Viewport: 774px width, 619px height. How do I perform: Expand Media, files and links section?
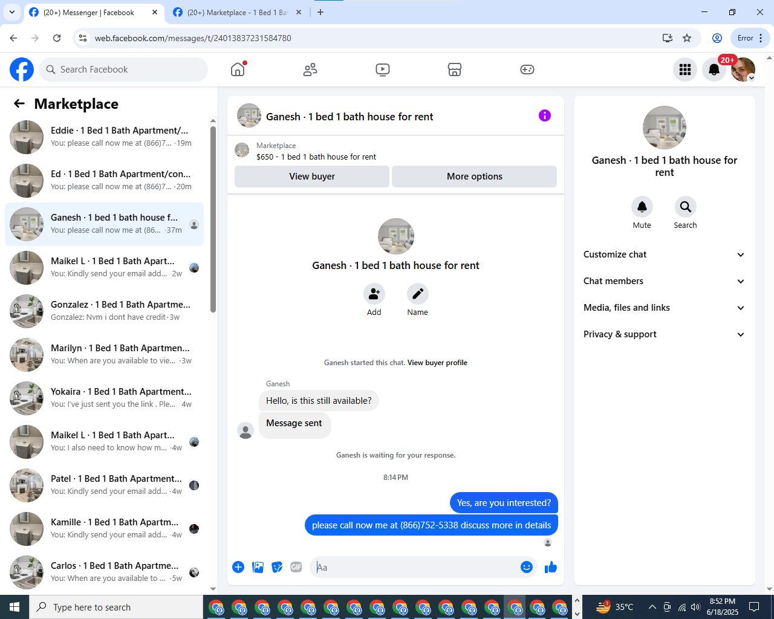(664, 308)
